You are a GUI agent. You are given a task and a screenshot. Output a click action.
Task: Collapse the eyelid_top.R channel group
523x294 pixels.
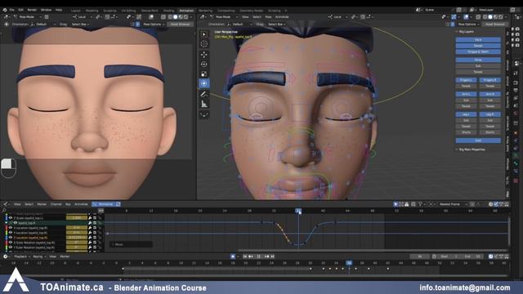pos(7,223)
